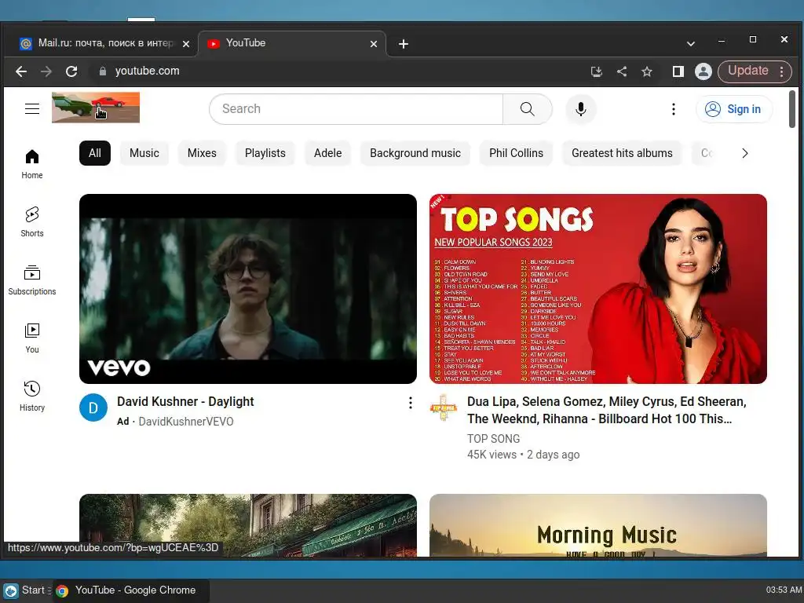Open History from the sidebar
Screen dimensions: 804x603
pyautogui.click(x=31, y=397)
